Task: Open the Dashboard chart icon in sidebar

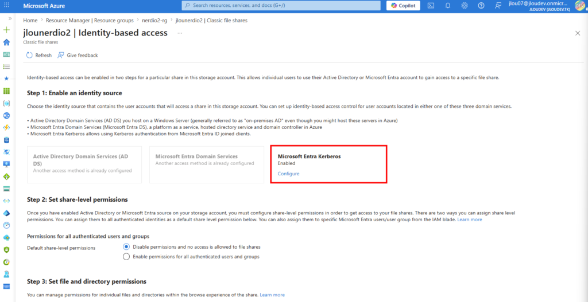Action: tap(6, 54)
